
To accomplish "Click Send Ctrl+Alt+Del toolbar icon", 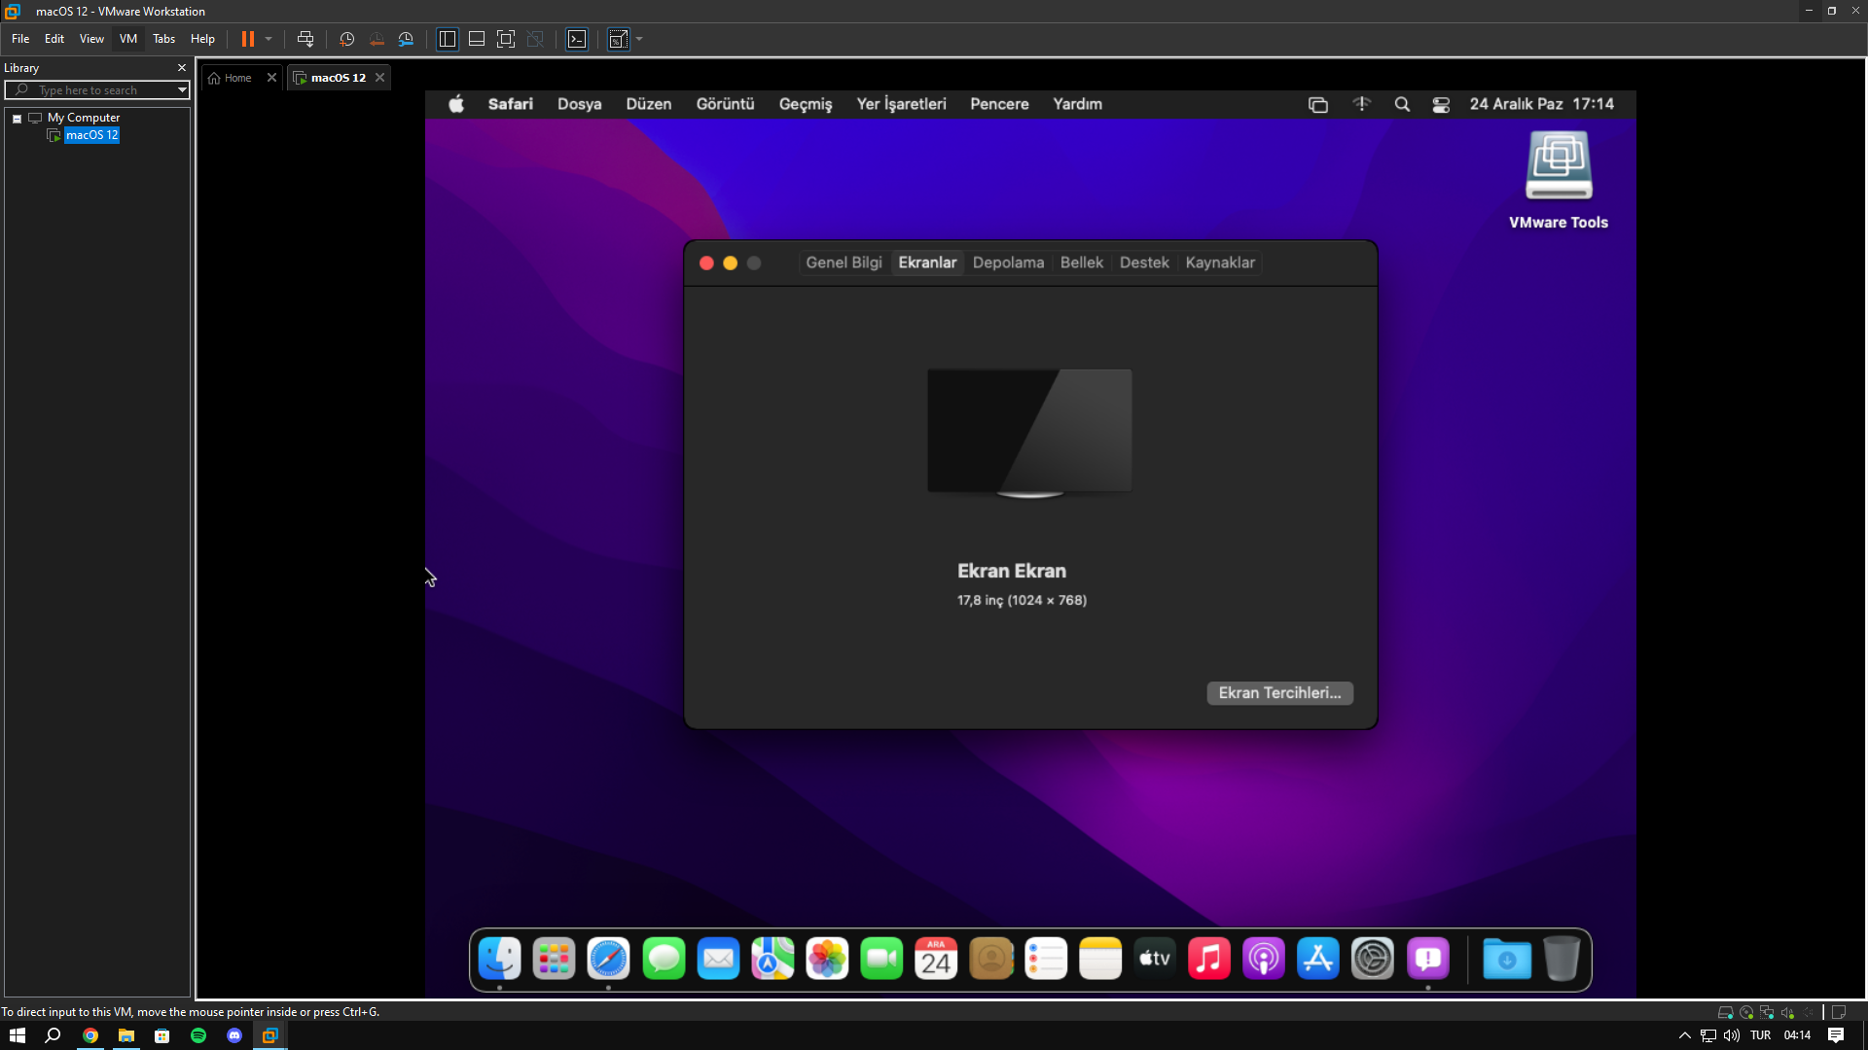I will tap(305, 39).
